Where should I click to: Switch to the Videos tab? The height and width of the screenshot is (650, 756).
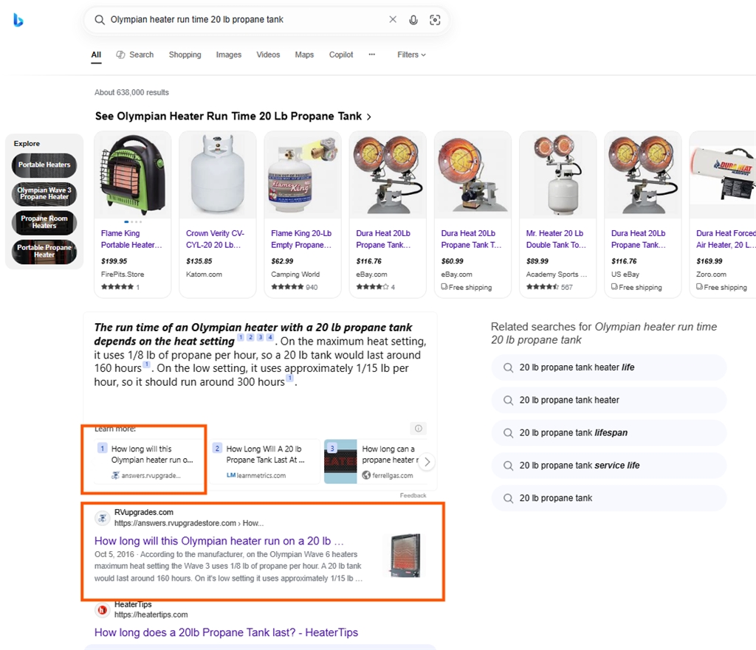(268, 55)
